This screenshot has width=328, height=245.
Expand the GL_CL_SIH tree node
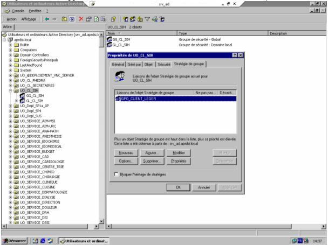(x=16, y=101)
